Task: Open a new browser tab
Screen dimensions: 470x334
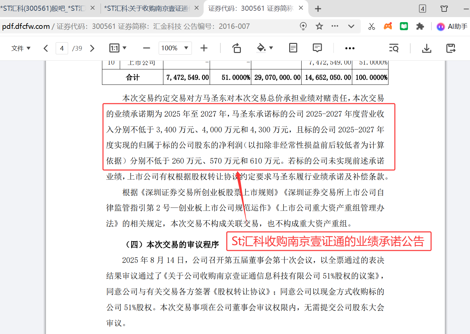Action: [318, 9]
